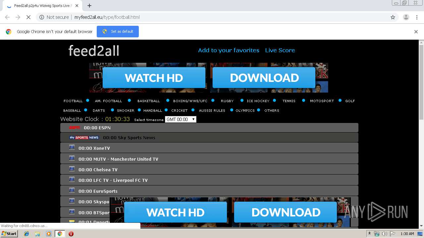Close the Feed2all browser tab
This screenshot has height=238, width=424.
(77, 6)
